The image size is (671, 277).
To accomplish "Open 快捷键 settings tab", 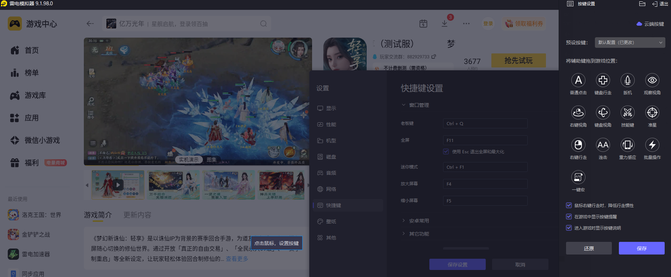I will [348, 205].
